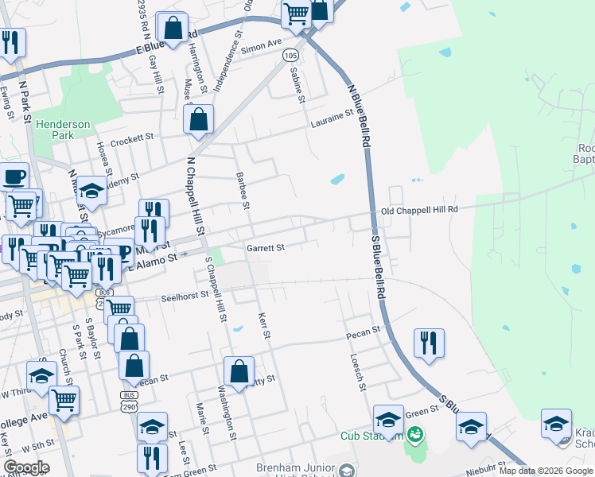Viewport: 595px width, 477px height.
Task: Click the restaurant marker near Tom Green St
Action: (x=152, y=459)
